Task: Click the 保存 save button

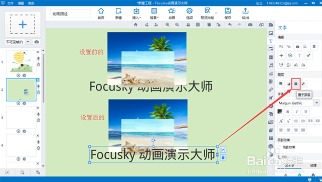Action: pos(228,14)
